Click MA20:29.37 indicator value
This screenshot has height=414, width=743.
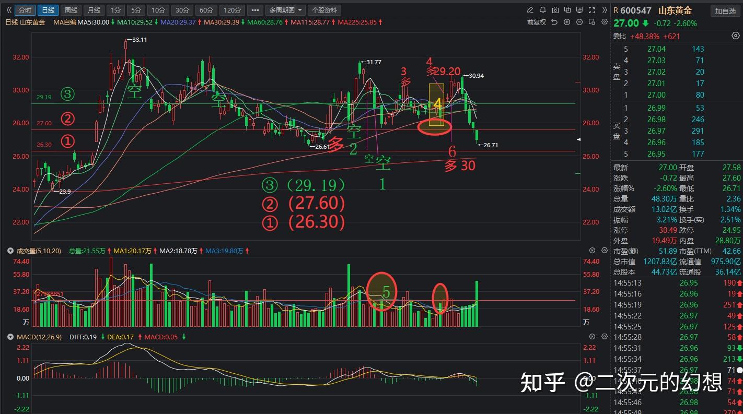coord(178,22)
